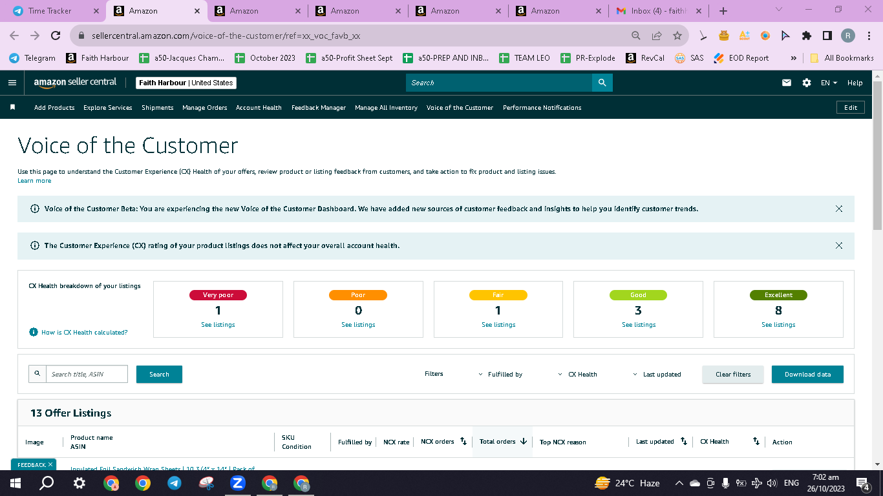Click the site lock icon in address bar
Viewport: 883px width, 496px height.
click(x=81, y=36)
